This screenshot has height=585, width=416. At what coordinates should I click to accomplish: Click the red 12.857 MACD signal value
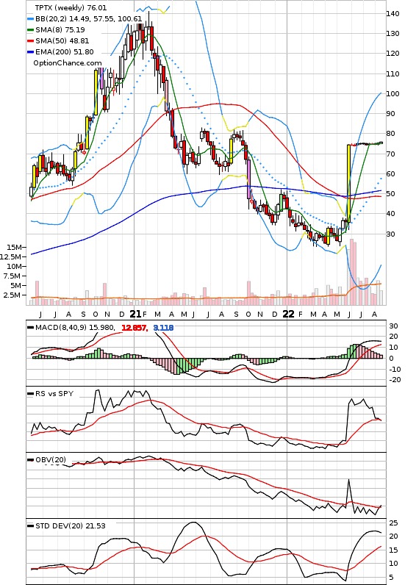click(135, 328)
